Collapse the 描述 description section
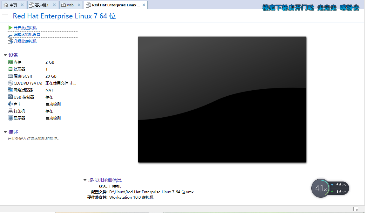The image size is (365, 213). point(5,132)
